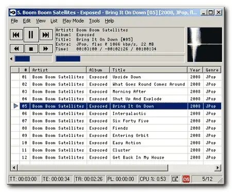Select the track Six Forty Five
This screenshot has height=192, width=232.
click(x=116, y=121)
